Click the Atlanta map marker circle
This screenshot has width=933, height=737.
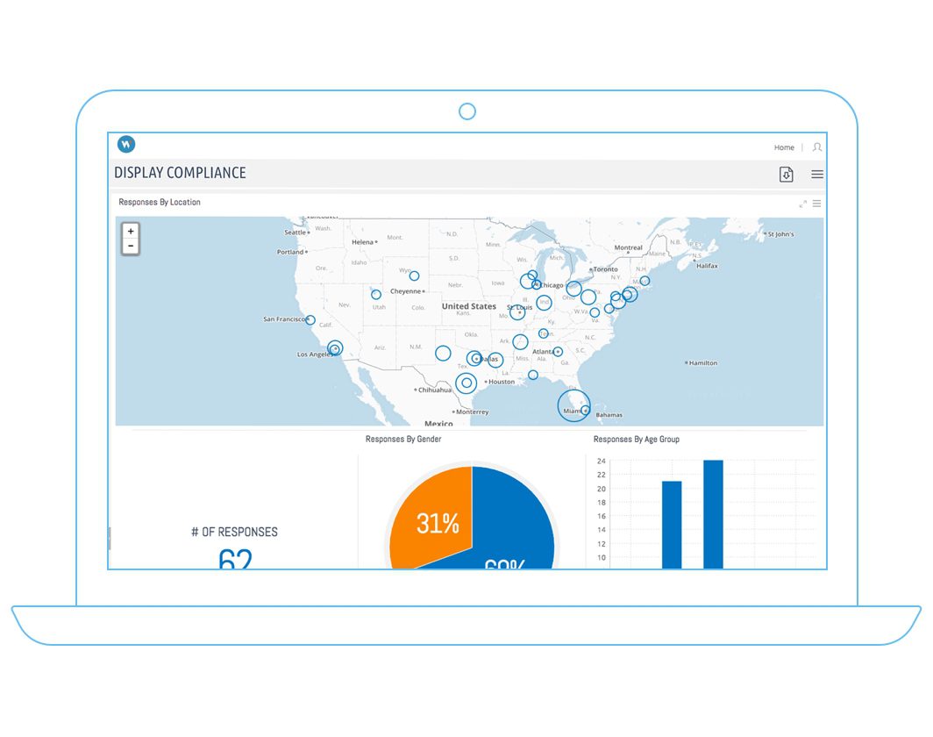(x=558, y=352)
